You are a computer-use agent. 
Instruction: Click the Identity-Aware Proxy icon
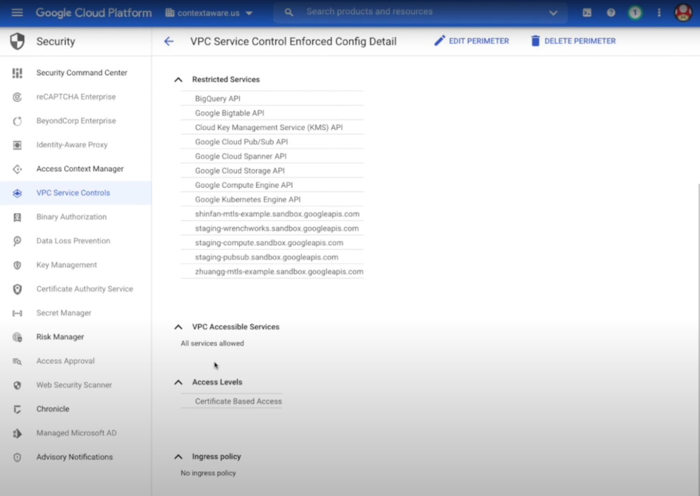17,145
